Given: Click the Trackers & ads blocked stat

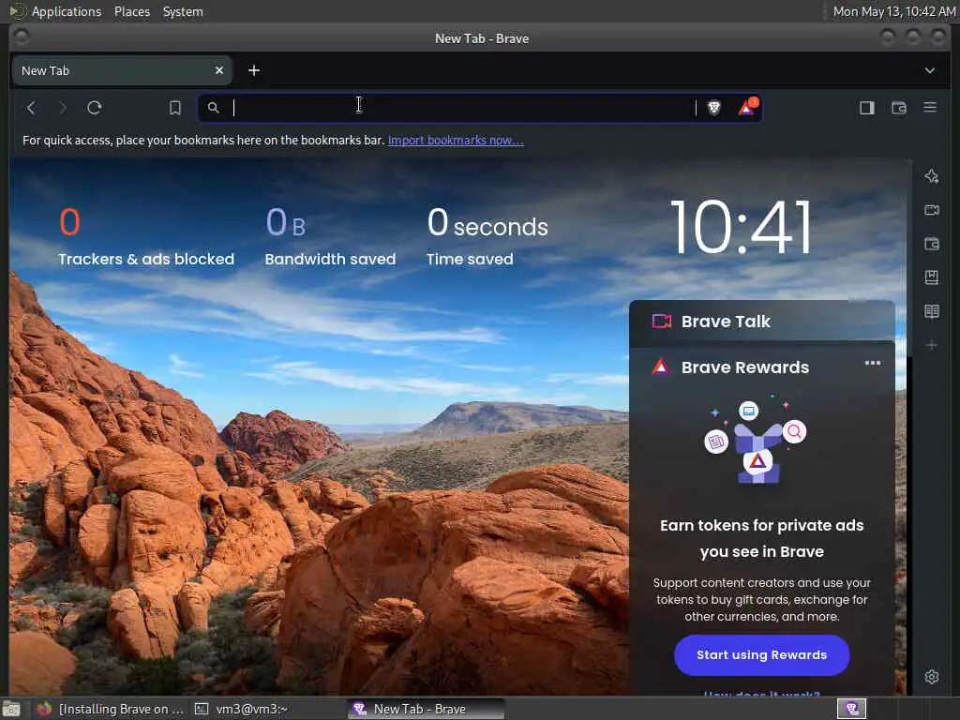Looking at the screenshot, I should tap(145, 236).
